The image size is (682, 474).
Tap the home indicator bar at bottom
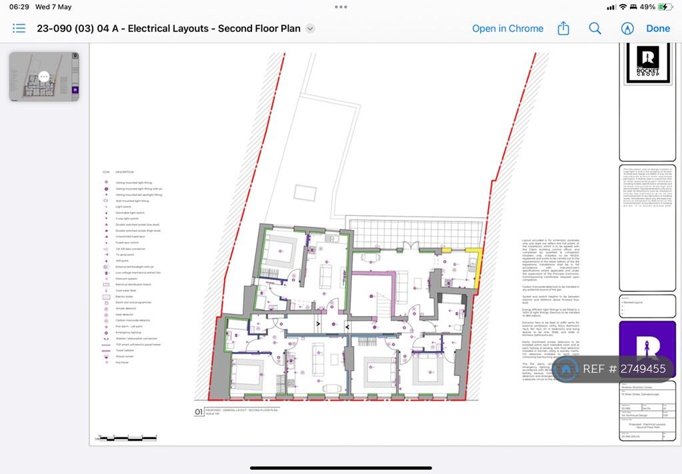pos(341,467)
